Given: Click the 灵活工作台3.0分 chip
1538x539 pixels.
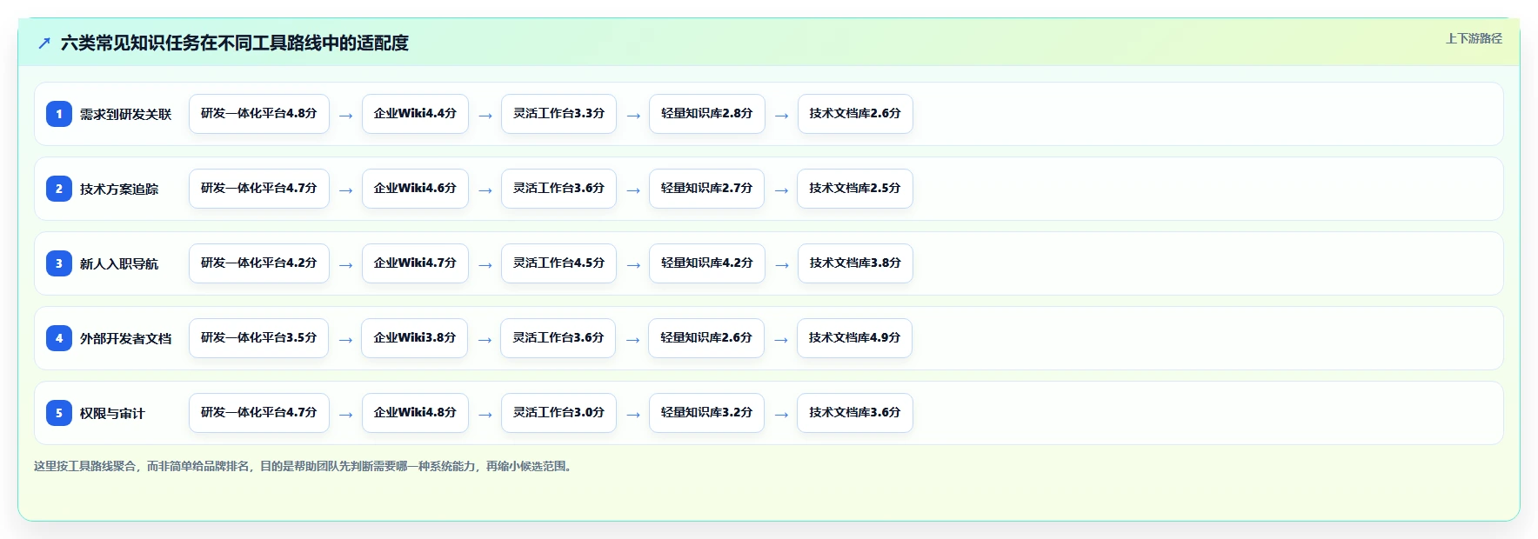Looking at the screenshot, I should tap(558, 413).
